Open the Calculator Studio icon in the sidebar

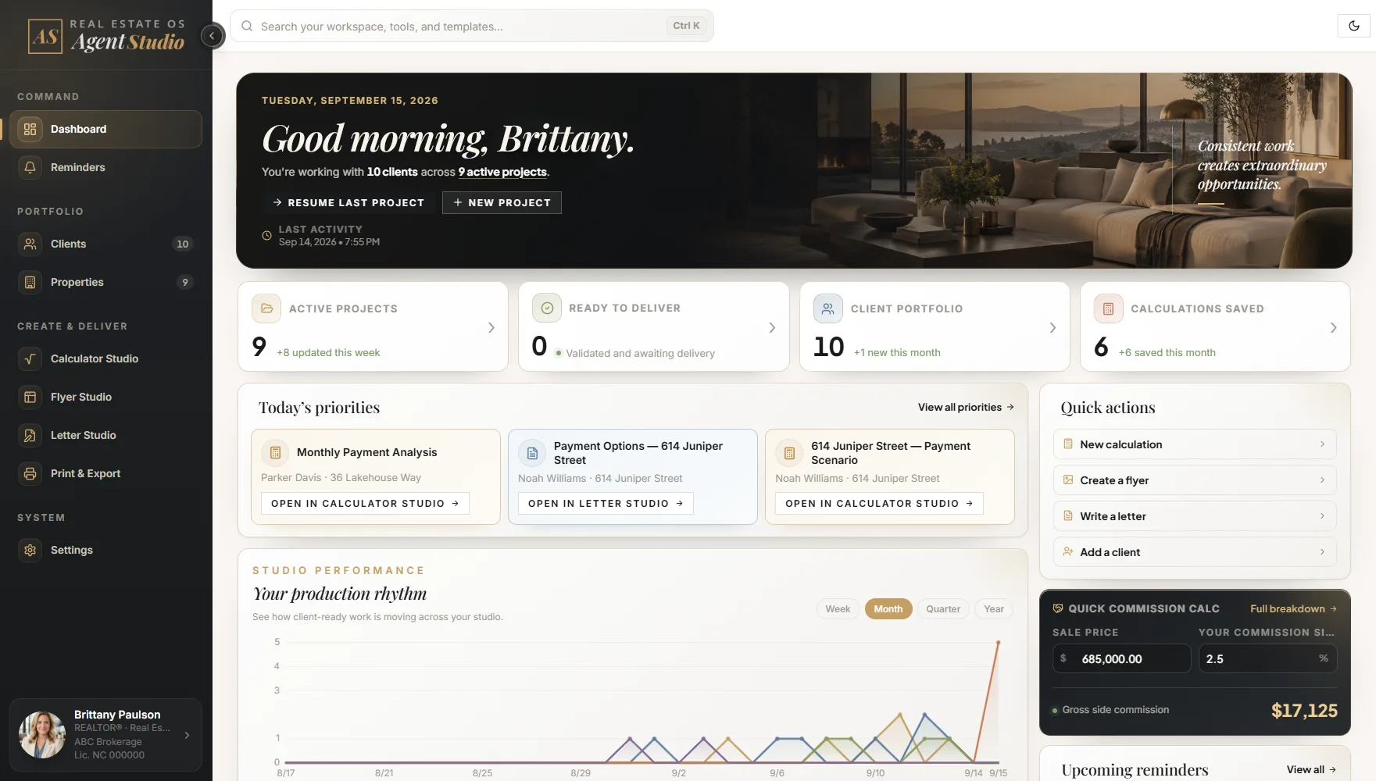click(30, 358)
